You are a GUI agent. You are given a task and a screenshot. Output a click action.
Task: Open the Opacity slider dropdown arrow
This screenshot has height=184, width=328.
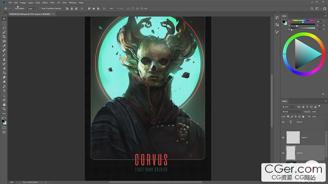319,112
